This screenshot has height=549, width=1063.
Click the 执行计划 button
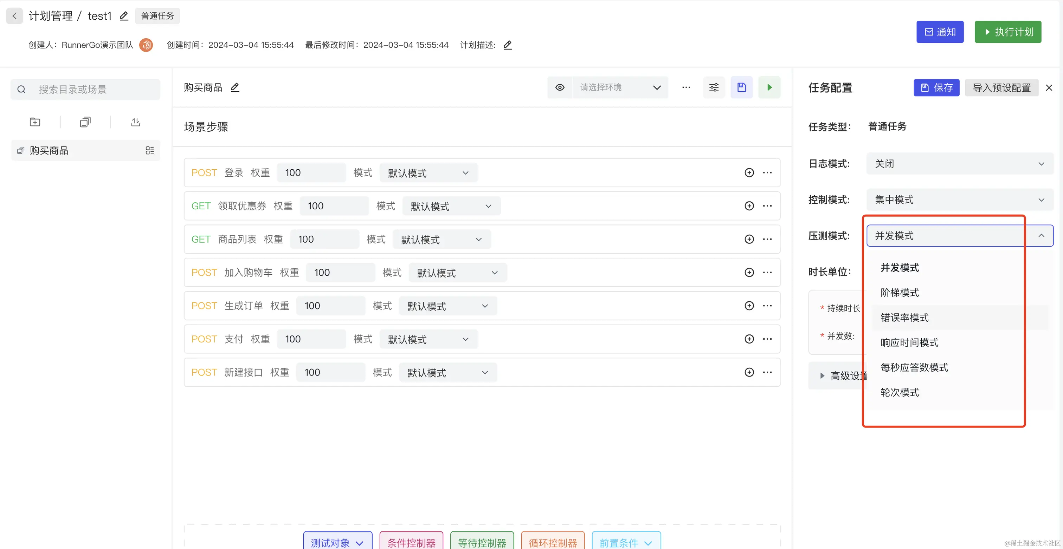click(x=1007, y=32)
